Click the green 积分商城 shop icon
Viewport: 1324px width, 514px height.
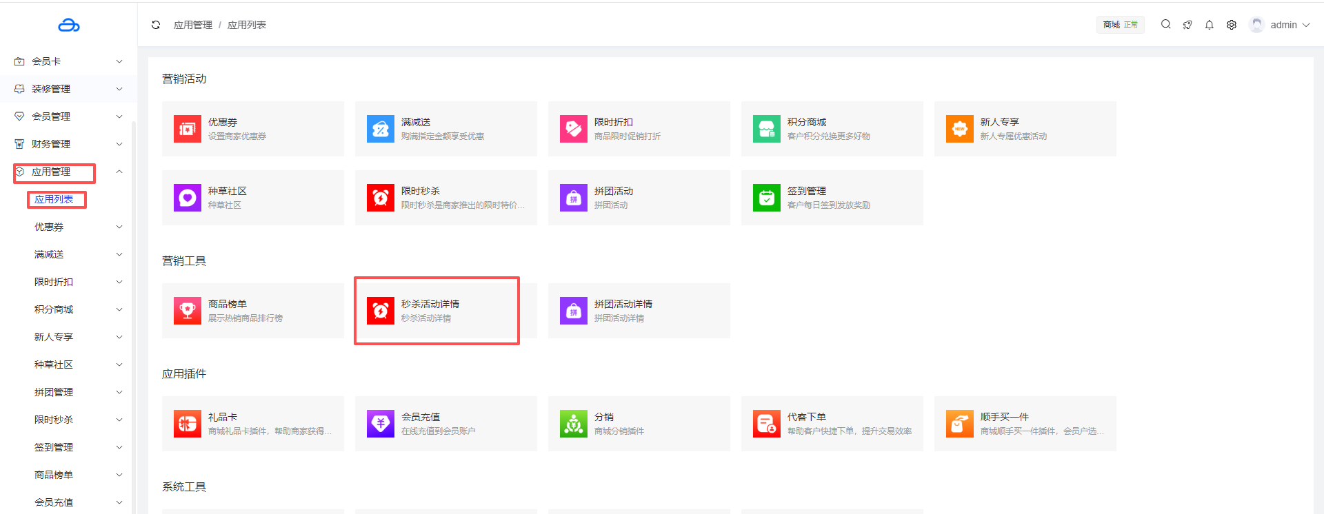pyautogui.click(x=766, y=129)
